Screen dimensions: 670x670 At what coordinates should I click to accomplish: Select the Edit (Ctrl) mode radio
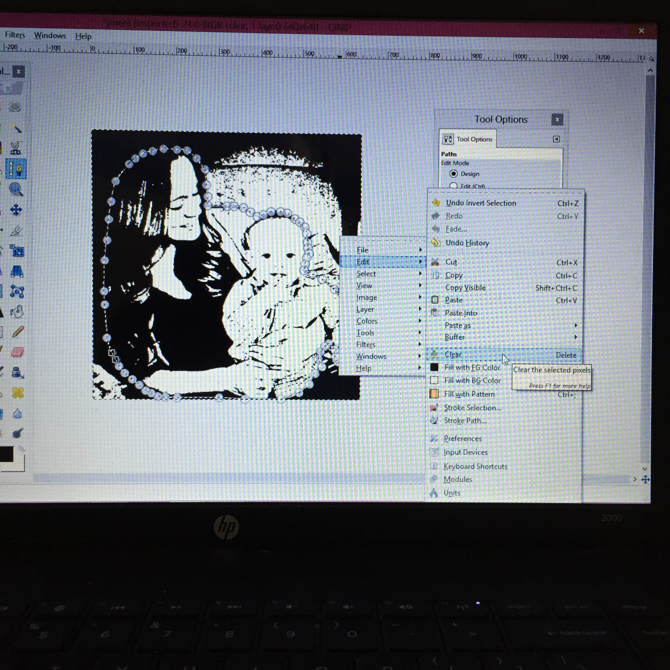click(453, 186)
